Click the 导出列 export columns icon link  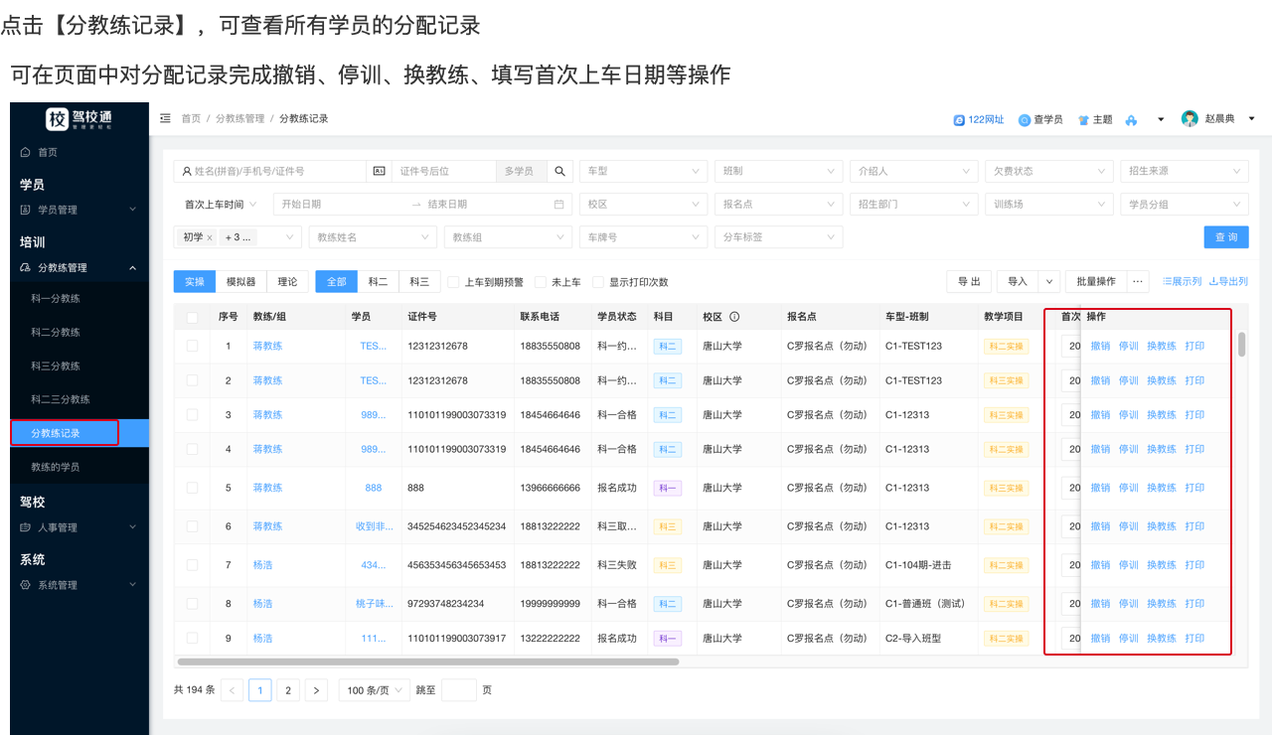pos(1228,281)
